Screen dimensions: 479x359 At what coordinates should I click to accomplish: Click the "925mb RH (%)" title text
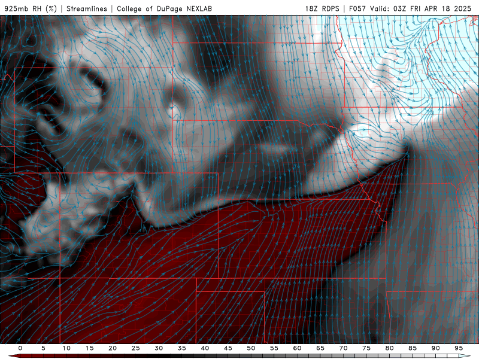click(x=31, y=8)
